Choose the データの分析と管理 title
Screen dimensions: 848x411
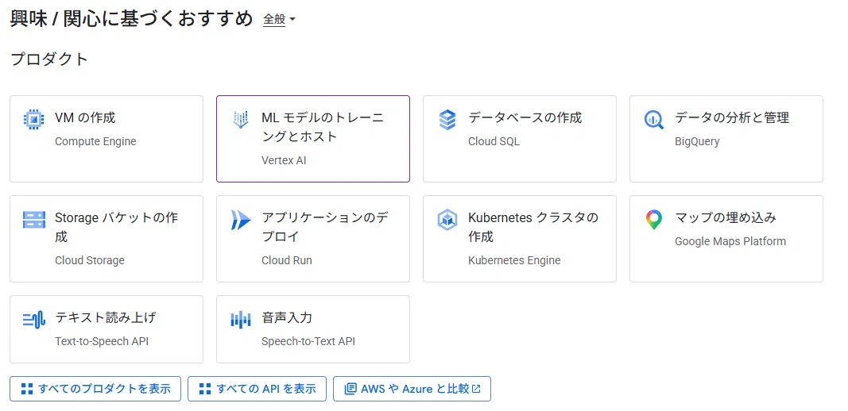click(x=732, y=117)
